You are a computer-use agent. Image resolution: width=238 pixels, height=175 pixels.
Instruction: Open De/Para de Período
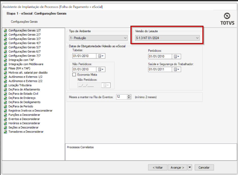[21, 106]
